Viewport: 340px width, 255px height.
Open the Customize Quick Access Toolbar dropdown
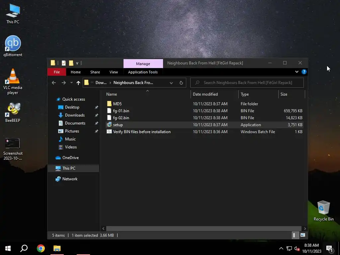[x=77, y=63]
